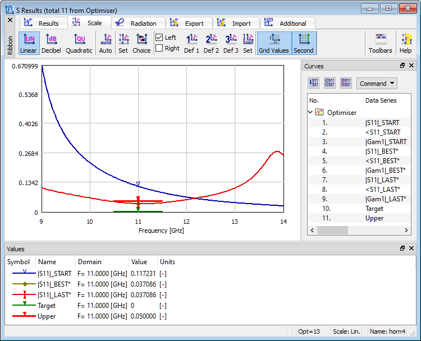Click the third S11/S21 curves icon
This screenshot has width=421, height=341.
pos(346,83)
